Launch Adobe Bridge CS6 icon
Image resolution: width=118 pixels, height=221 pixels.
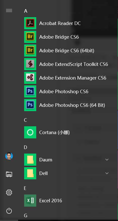(x=30, y=37)
